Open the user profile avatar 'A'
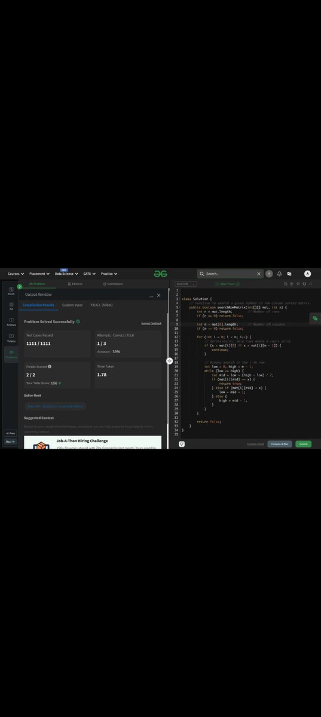 click(x=307, y=274)
